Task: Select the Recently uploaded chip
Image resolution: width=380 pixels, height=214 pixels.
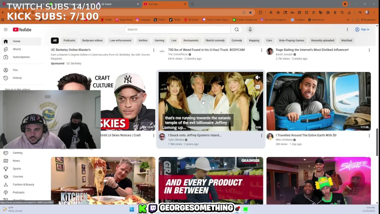Action: (x=322, y=40)
